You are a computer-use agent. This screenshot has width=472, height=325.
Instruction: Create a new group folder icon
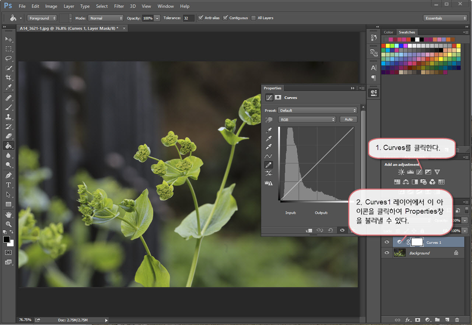tap(437, 320)
